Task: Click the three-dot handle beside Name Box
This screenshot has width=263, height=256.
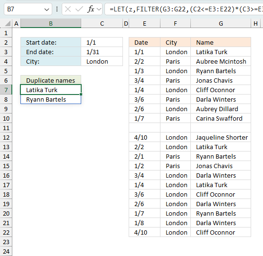Action: click(57, 9)
